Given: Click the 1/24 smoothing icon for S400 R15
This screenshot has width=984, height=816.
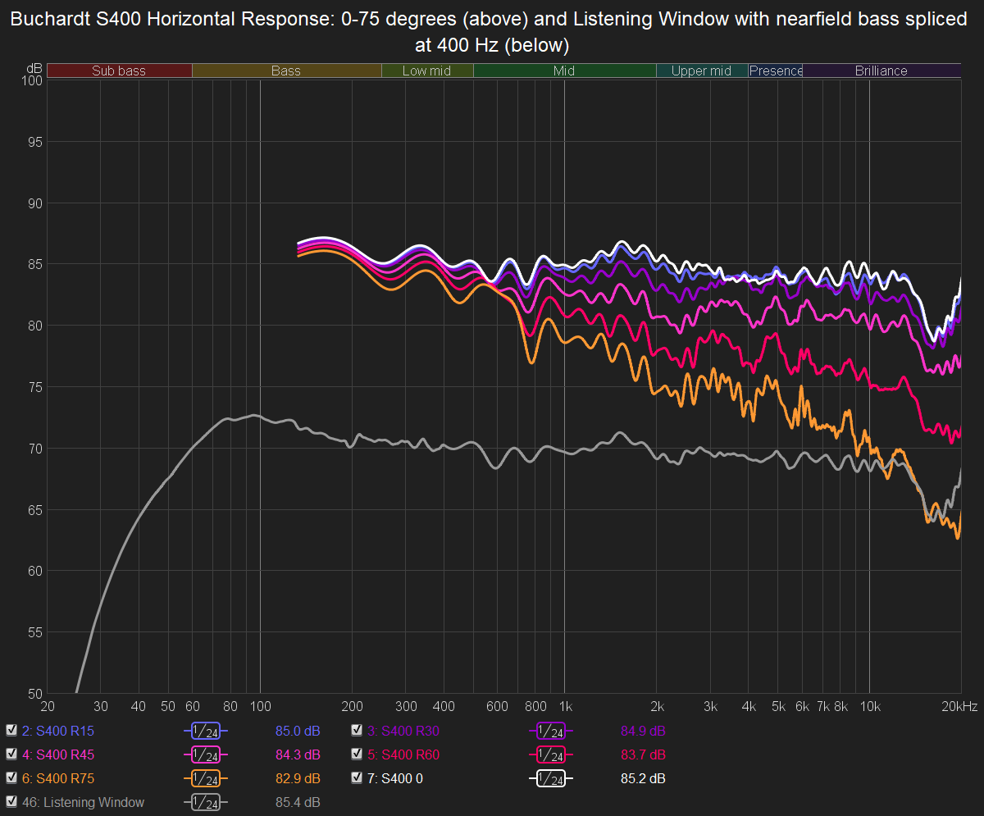Looking at the screenshot, I should click(207, 730).
